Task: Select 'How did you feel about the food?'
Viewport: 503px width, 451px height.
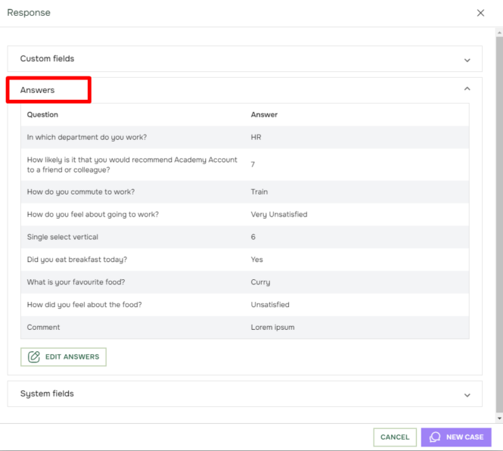Action: [85, 305]
